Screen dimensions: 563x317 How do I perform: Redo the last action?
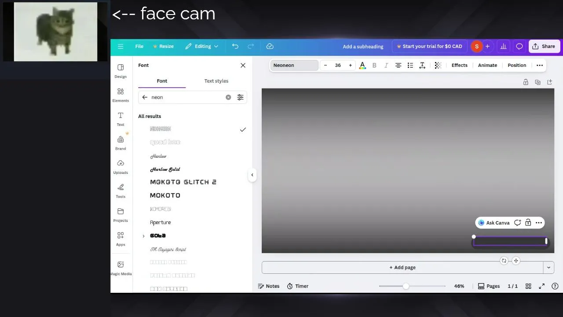(x=251, y=46)
